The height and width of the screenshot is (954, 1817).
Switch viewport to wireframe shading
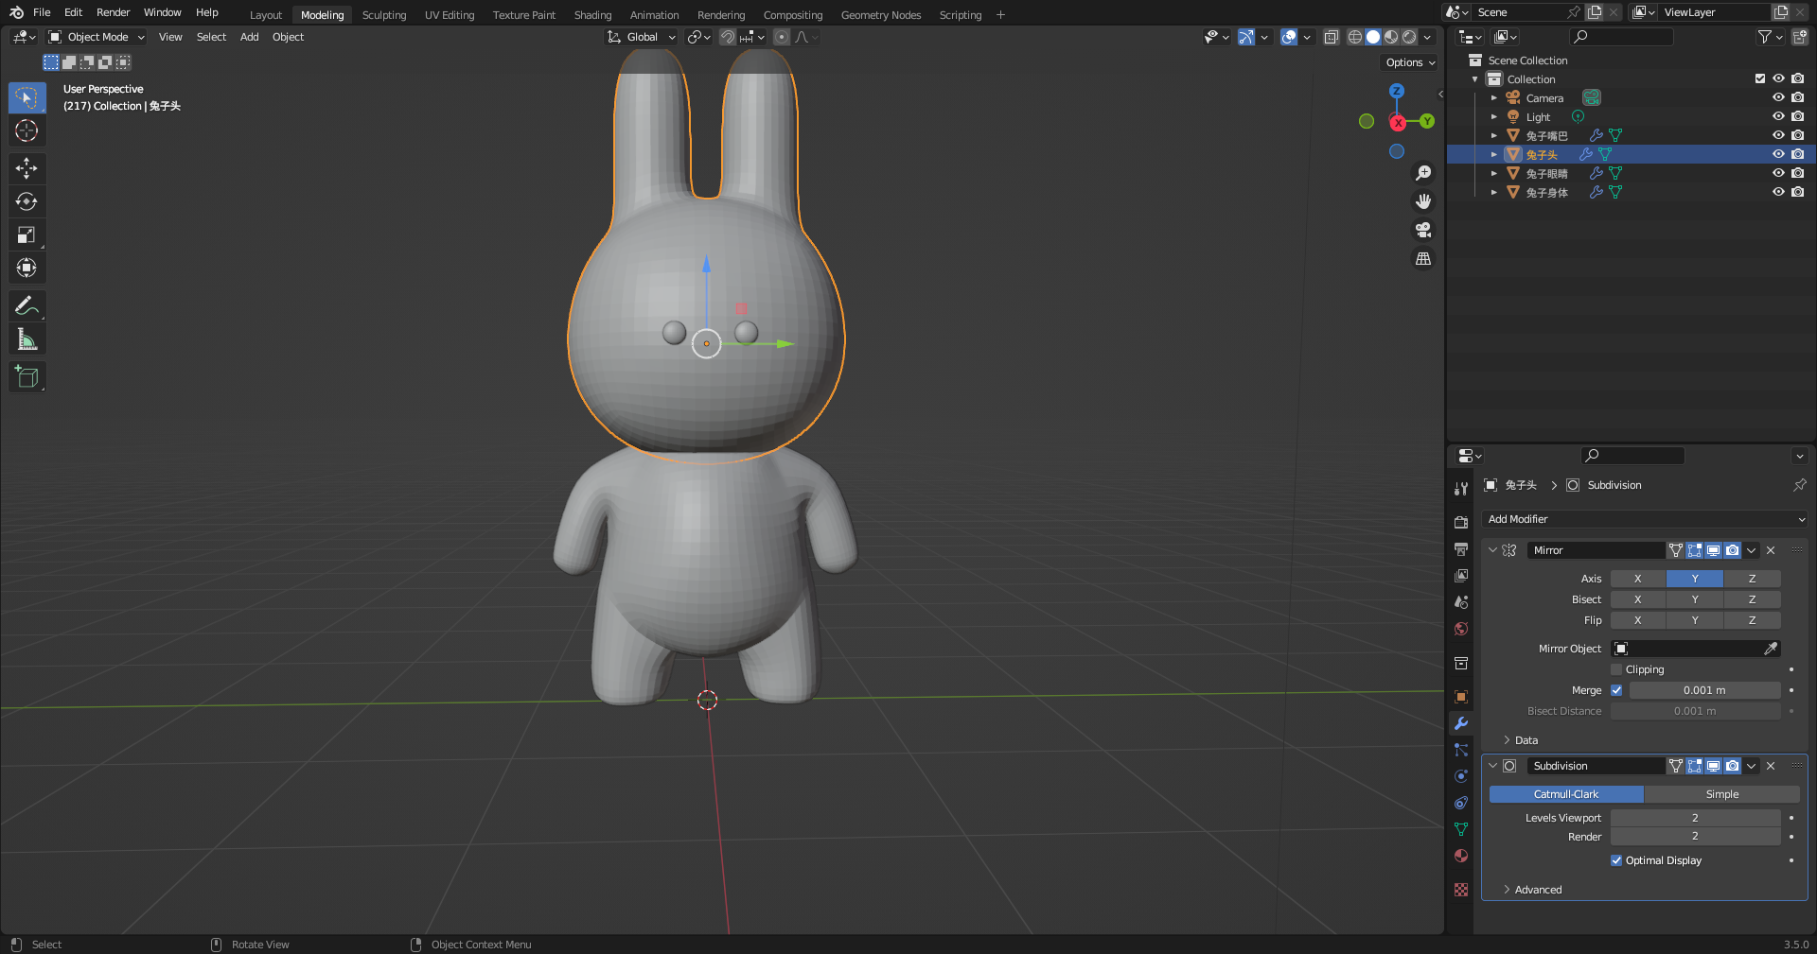(1355, 37)
